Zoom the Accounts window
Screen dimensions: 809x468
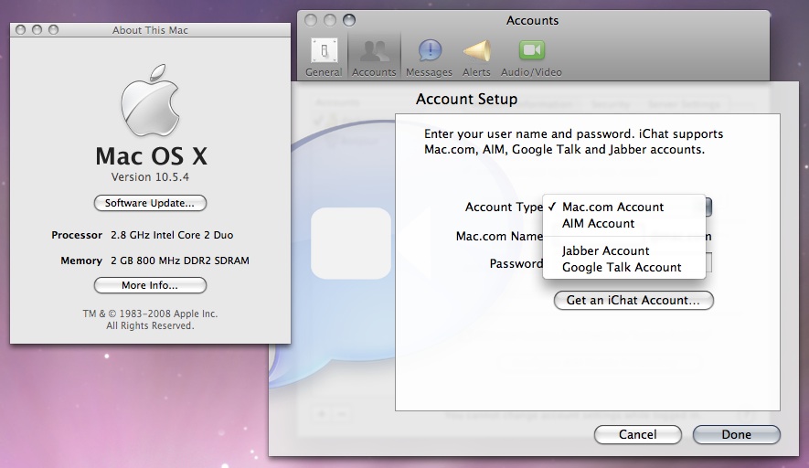tap(349, 20)
